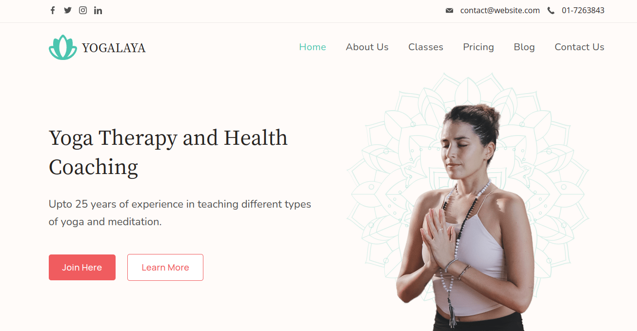Viewport: 637px width, 331px height.
Task: Click the 01-7263843 phone number
Action: (583, 10)
